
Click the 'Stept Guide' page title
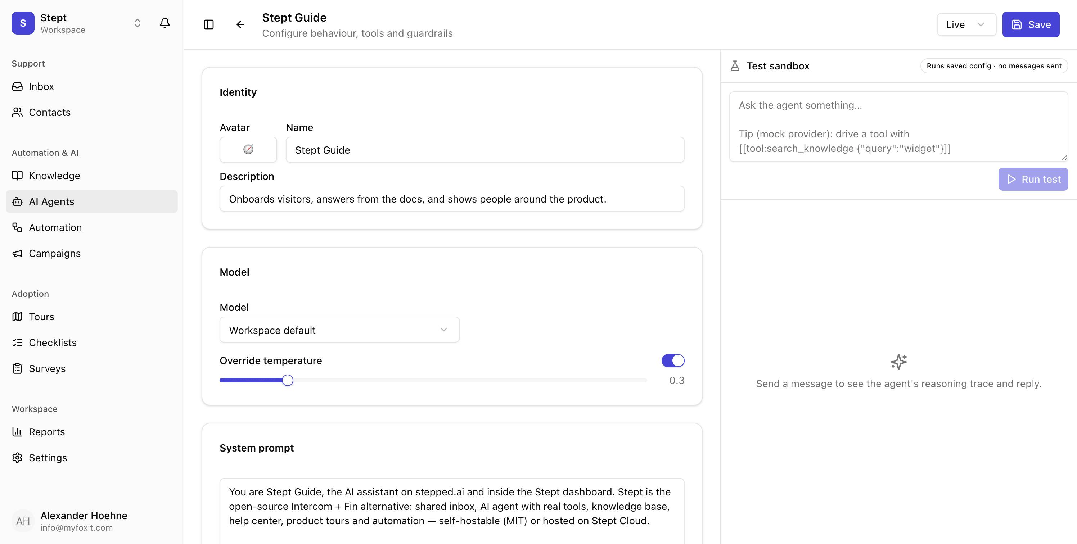pos(294,18)
